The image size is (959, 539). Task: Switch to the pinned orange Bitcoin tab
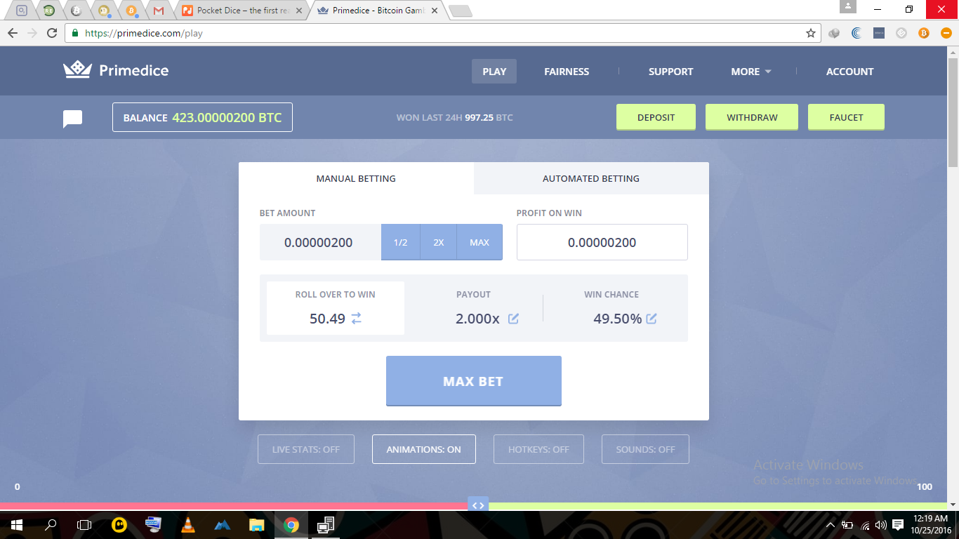click(131, 11)
